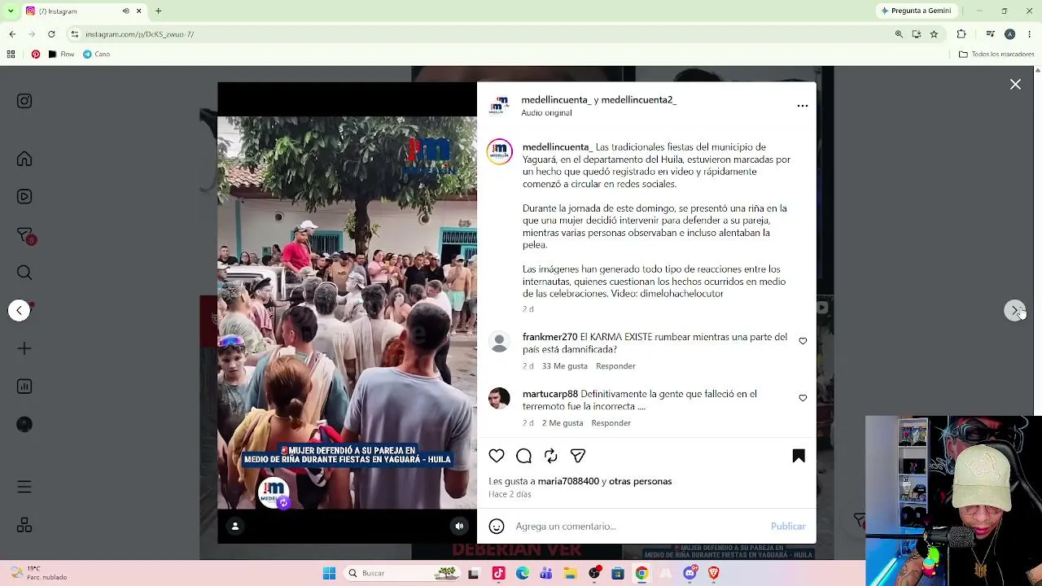Viewport: 1042px width, 586px height.
Task: Click the Publicar comment button
Action: pyautogui.click(x=788, y=527)
